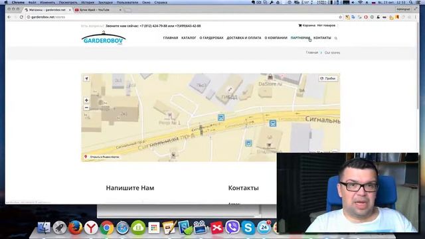
Task: Open the История menu
Action: click(88, 2)
